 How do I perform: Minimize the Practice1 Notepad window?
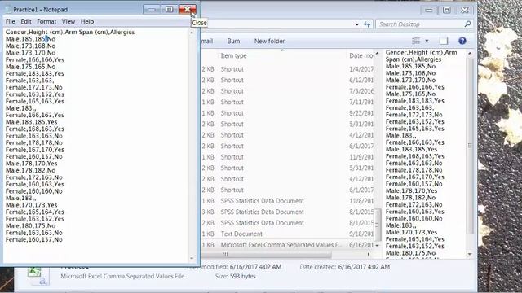(x=152, y=9)
